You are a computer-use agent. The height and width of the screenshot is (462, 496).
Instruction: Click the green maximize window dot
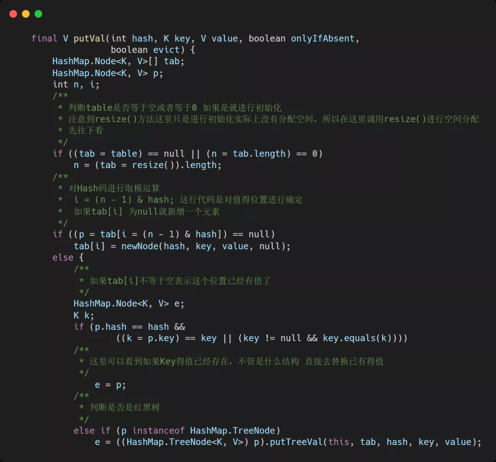click(x=39, y=14)
